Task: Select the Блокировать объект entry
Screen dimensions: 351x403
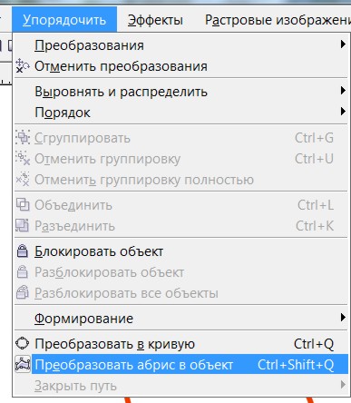Action: (181, 251)
